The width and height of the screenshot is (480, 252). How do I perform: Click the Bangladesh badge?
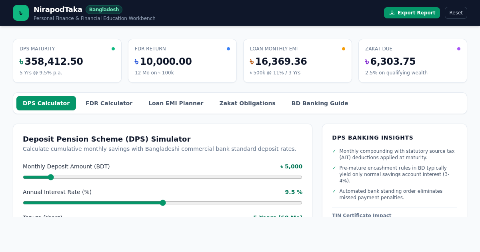104,10
